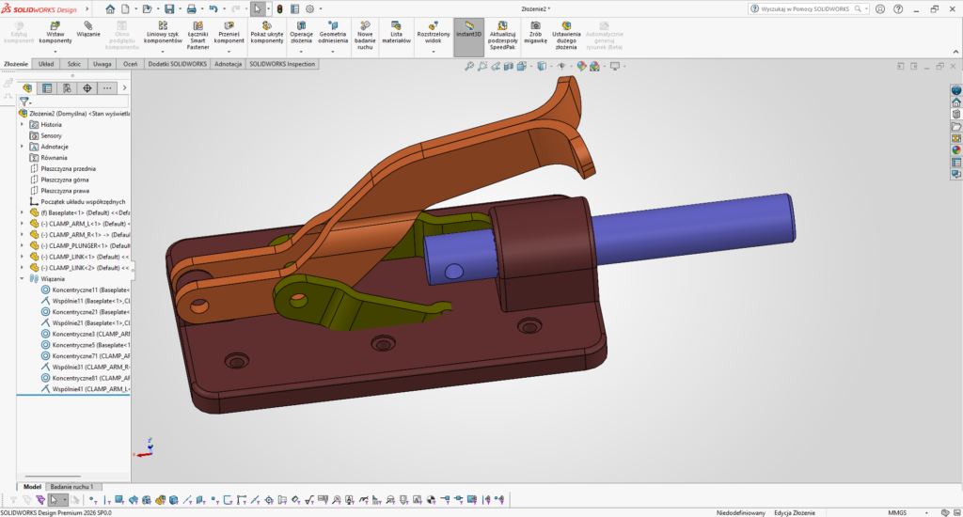Image resolution: width=963 pixels, height=517 pixels.
Task: Expand the CLAMP_PLUNGER<1> component node
Action: click(x=23, y=245)
